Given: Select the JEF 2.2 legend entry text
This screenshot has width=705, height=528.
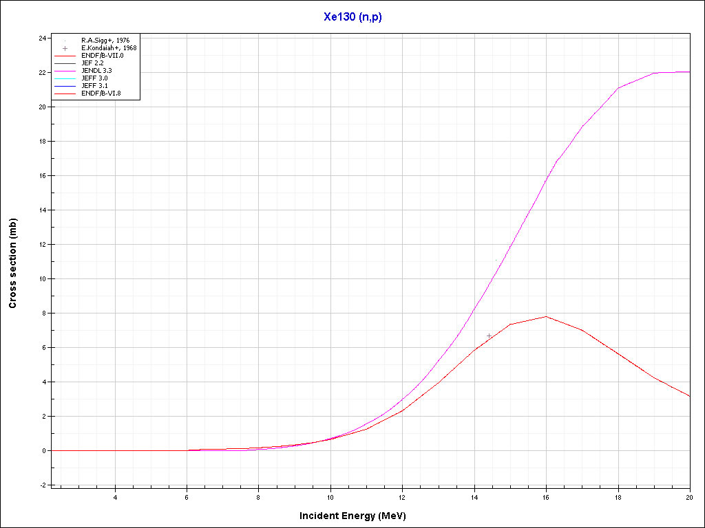Looking at the screenshot, I should click(93, 63).
